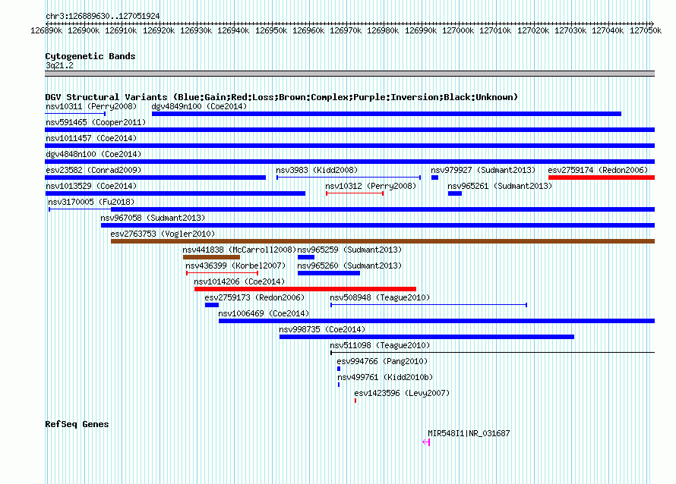Viewport: 676px width, 484px height.
Task: Select the brown esv2763753 (Vogler2010) bar
Action: (383, 241)
